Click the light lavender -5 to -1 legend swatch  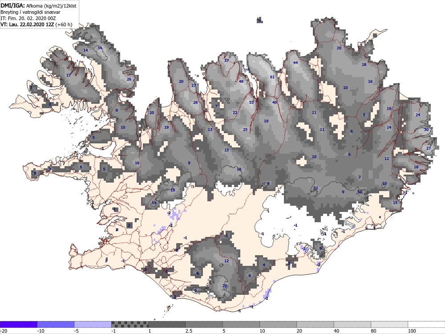(93, 324)
